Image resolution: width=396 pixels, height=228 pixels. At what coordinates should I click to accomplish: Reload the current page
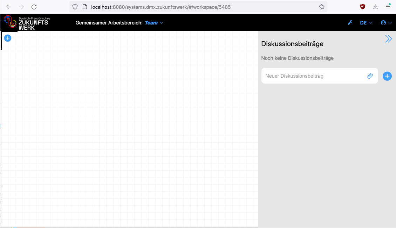(x=34, y=7)
